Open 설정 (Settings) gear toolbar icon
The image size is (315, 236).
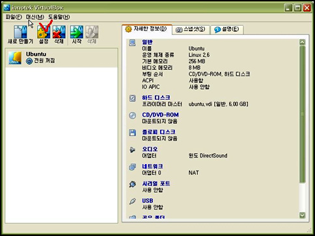click(44, 32)
